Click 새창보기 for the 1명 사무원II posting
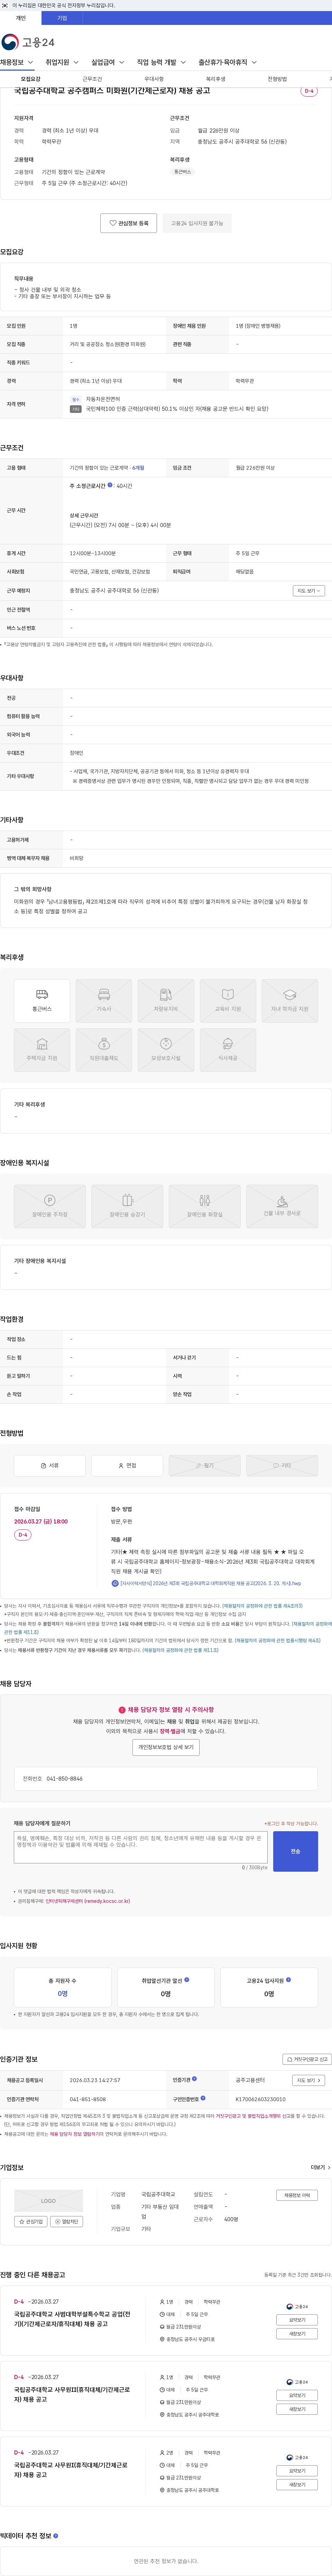Image resolution: width=332 pixels, height=2576 pixels. 297,2409
